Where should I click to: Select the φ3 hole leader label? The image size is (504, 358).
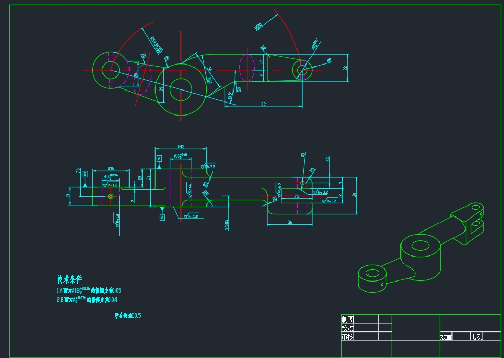(303, 155)
